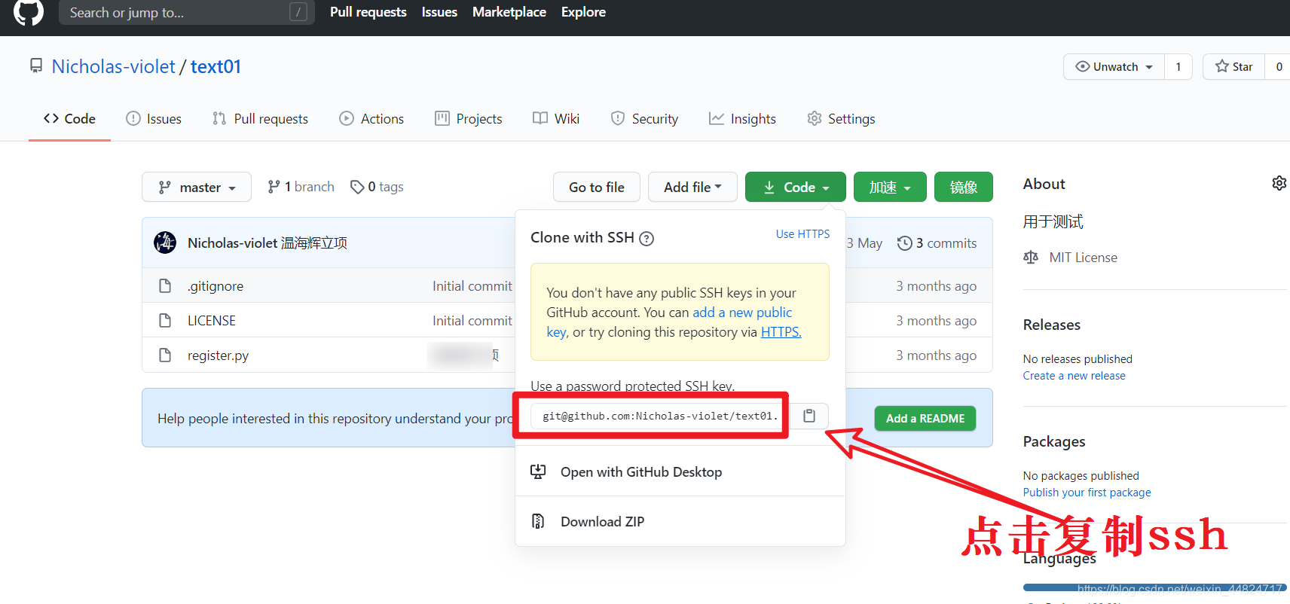Open the text01 repository name link

pos(216,66)
